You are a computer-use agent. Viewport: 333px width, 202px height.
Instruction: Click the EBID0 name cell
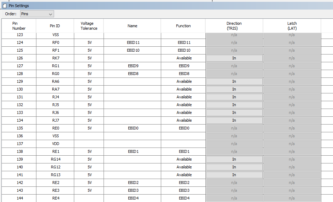point(132,128)
